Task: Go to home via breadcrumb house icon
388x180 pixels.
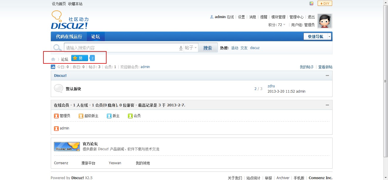Action: click(53, 59)
